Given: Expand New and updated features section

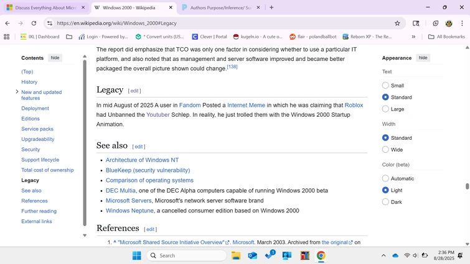Looking at the screenshot, I should coord(17,92).
